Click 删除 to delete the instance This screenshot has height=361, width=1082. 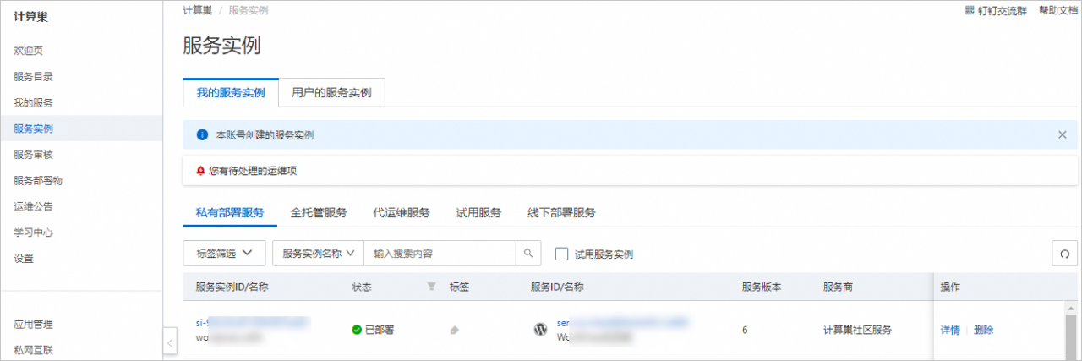(x=983, y=330)
